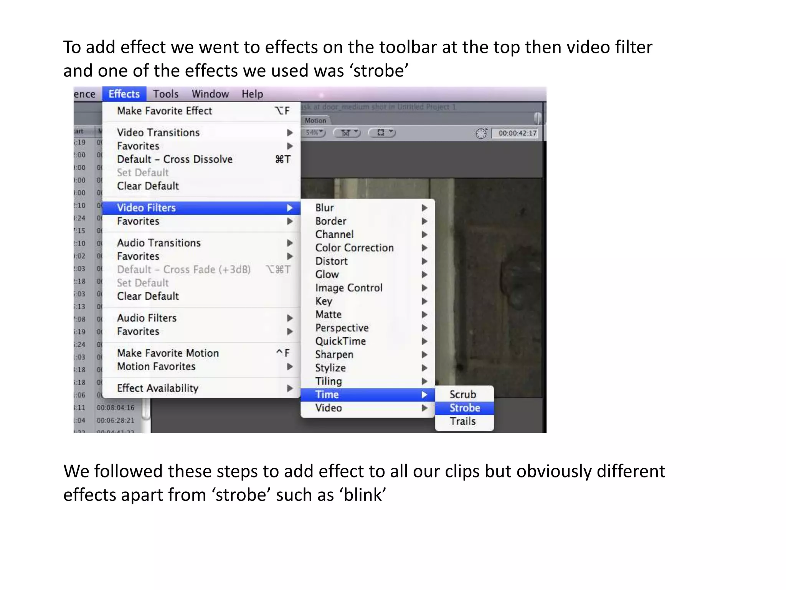The height and width of the screenshot is (590, 786).
Task: Click the 00:00:42:17 timecode field
Action: pyautogui.click(x=515, y=133)
